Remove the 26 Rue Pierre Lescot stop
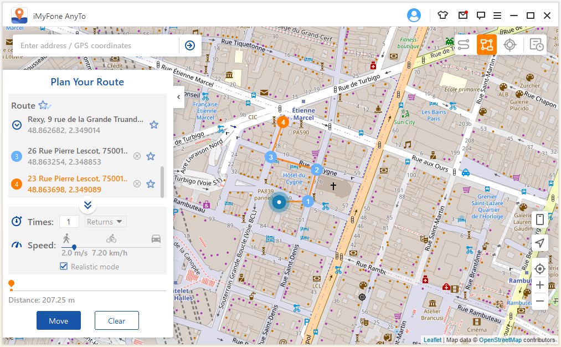The height and width of the screenshot is (347, 561). (137, 156)
